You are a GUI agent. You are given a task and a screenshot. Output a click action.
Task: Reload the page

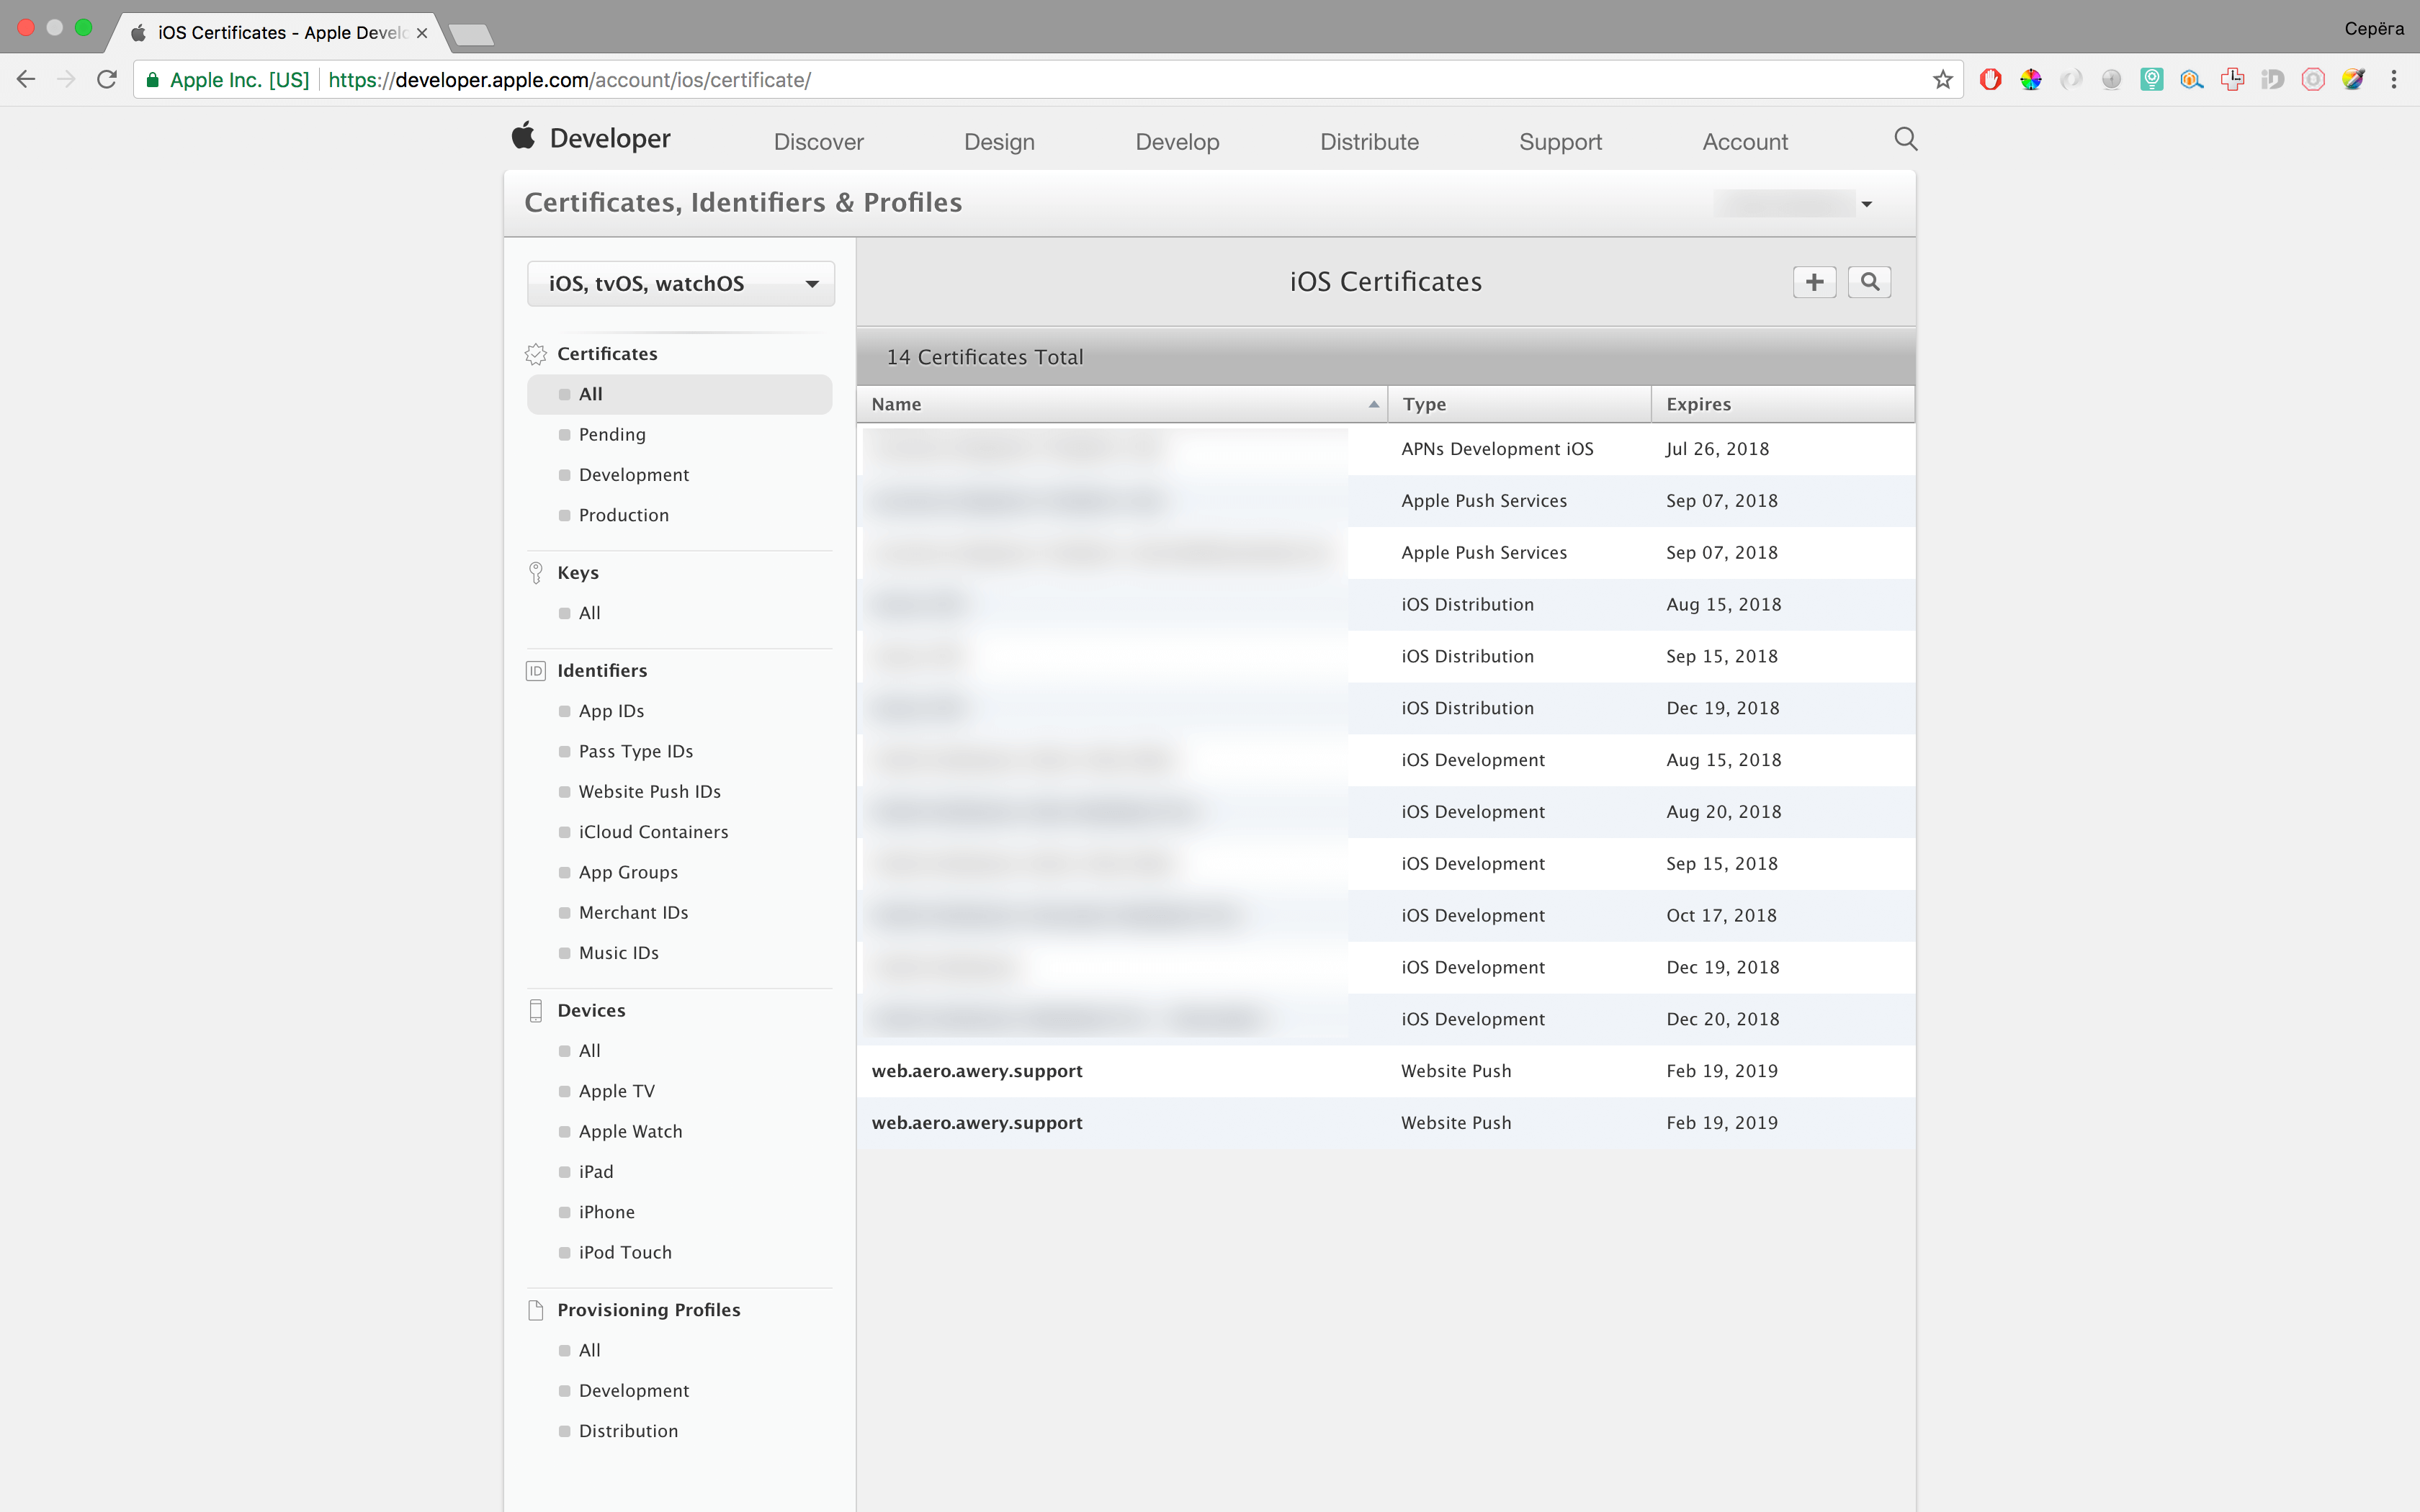click(107, 80)
